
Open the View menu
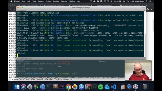[34, 1]
